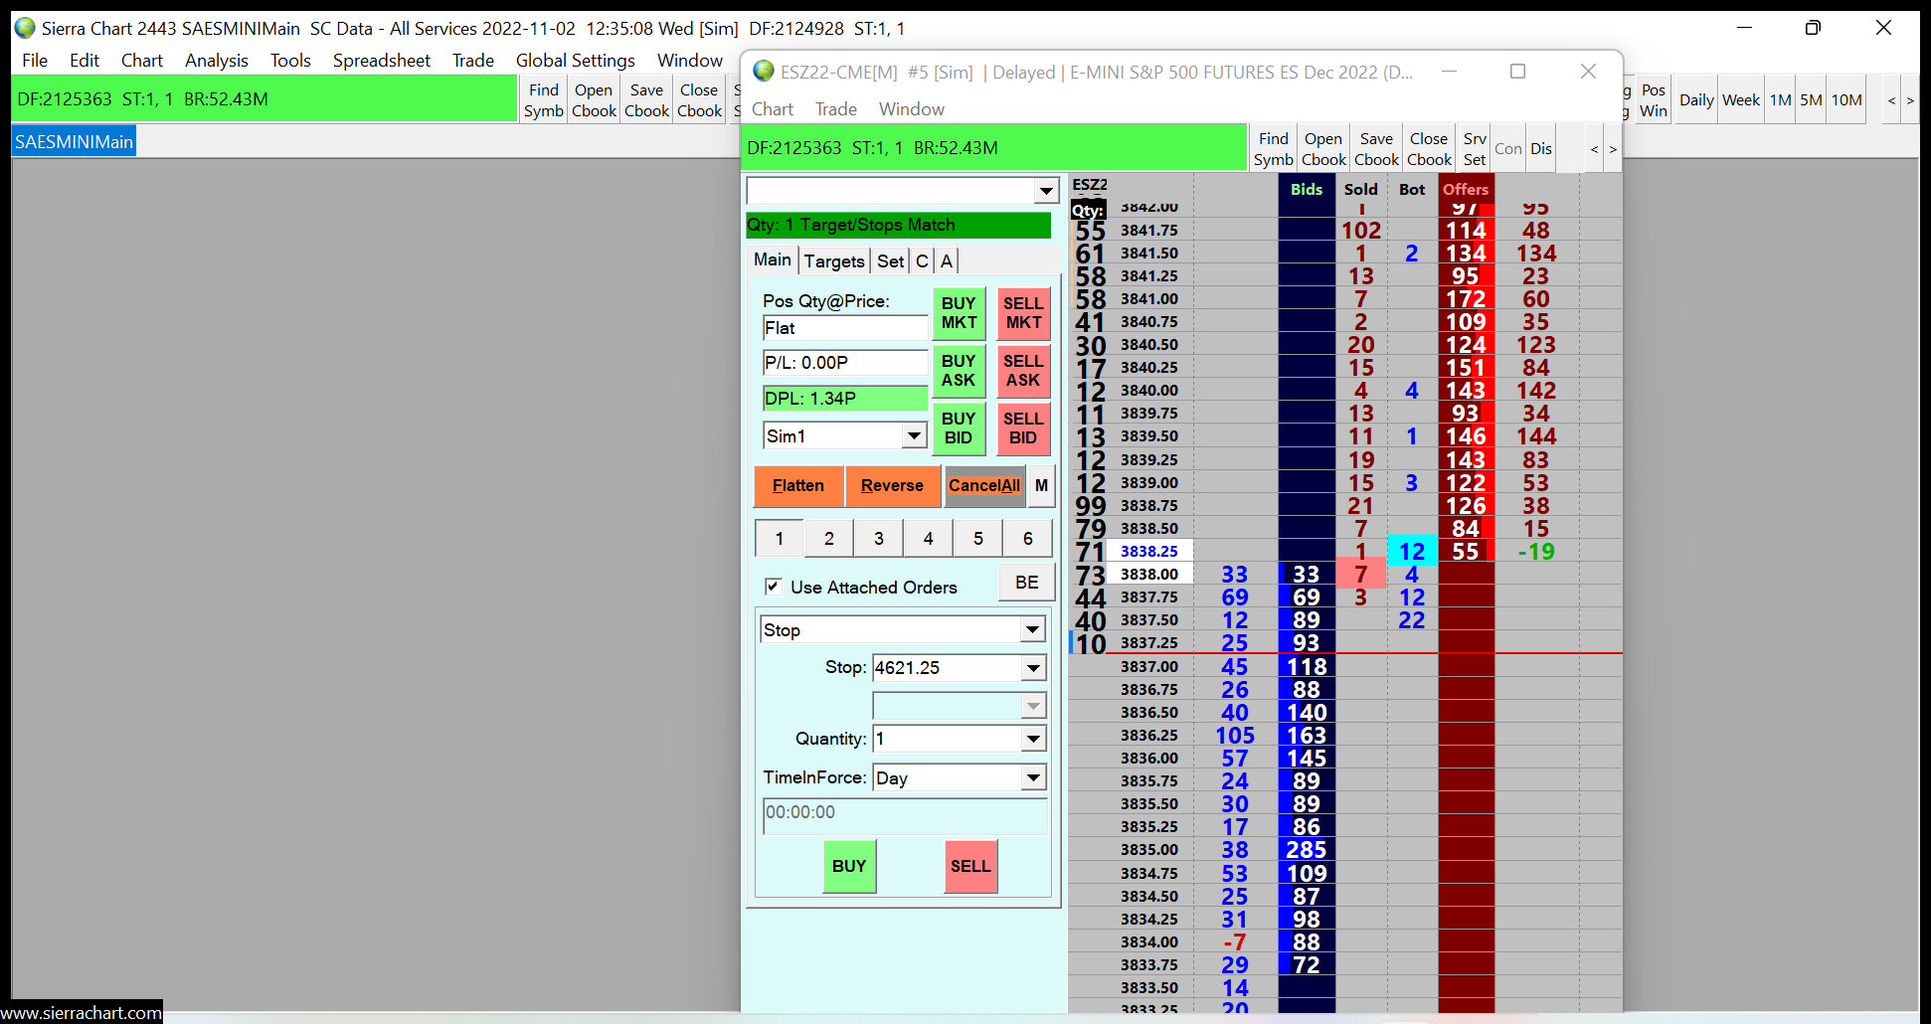Switch chart to the 5M timeframe
Screen dimensions: 1931x1024
pos(1811,100)
